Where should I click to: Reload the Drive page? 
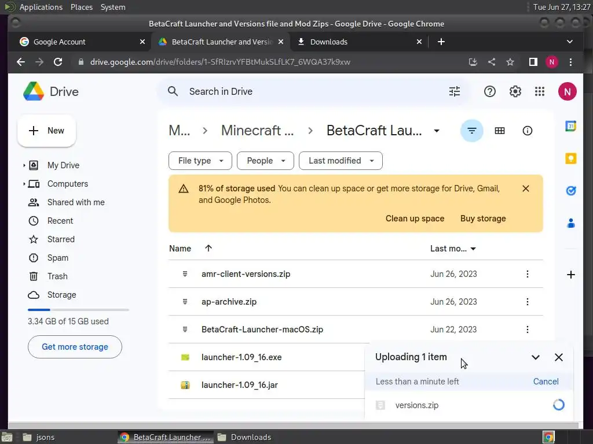point(58,62)
